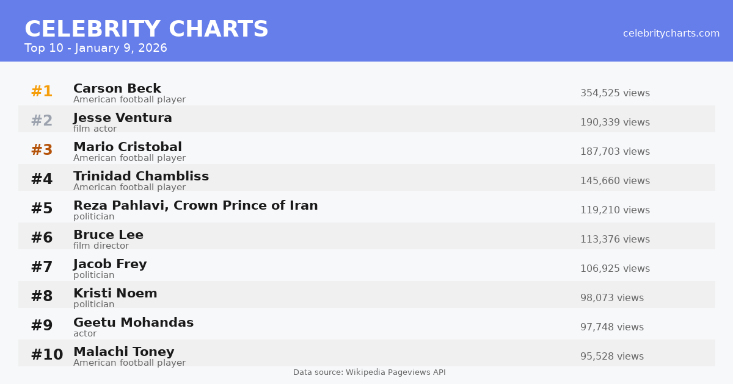733x384 pixels.
Task: Click the 95,528 views count
Action: click(612, 357)
